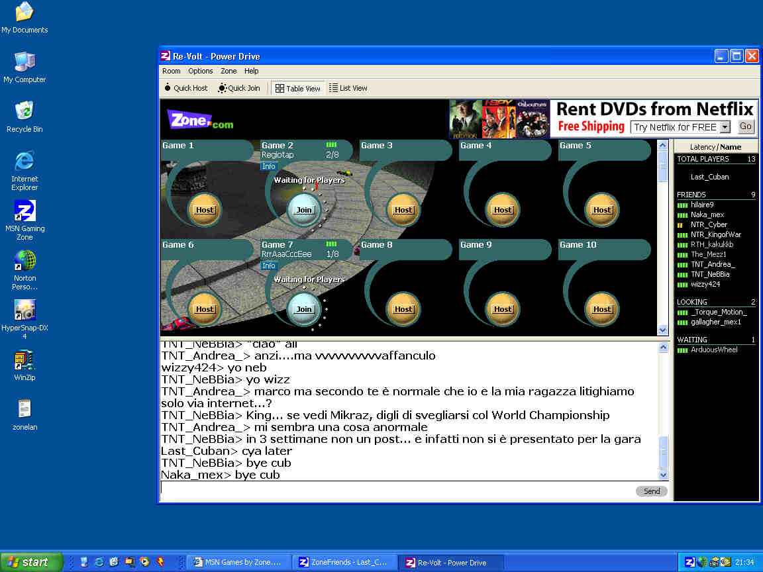The image size is (763, 572).
Task: Host a game at Game 1 table
Action: [x=205, y=210]
